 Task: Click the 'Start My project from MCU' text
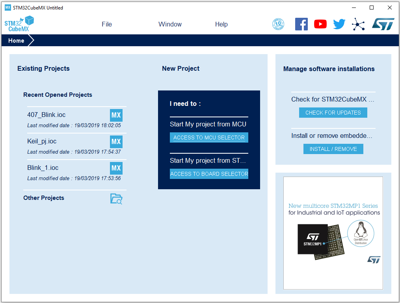[208, 124]
